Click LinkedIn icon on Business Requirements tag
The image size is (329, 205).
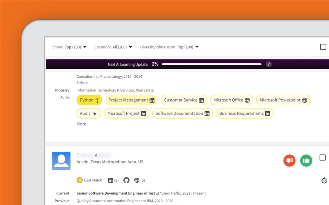(268, 113)
